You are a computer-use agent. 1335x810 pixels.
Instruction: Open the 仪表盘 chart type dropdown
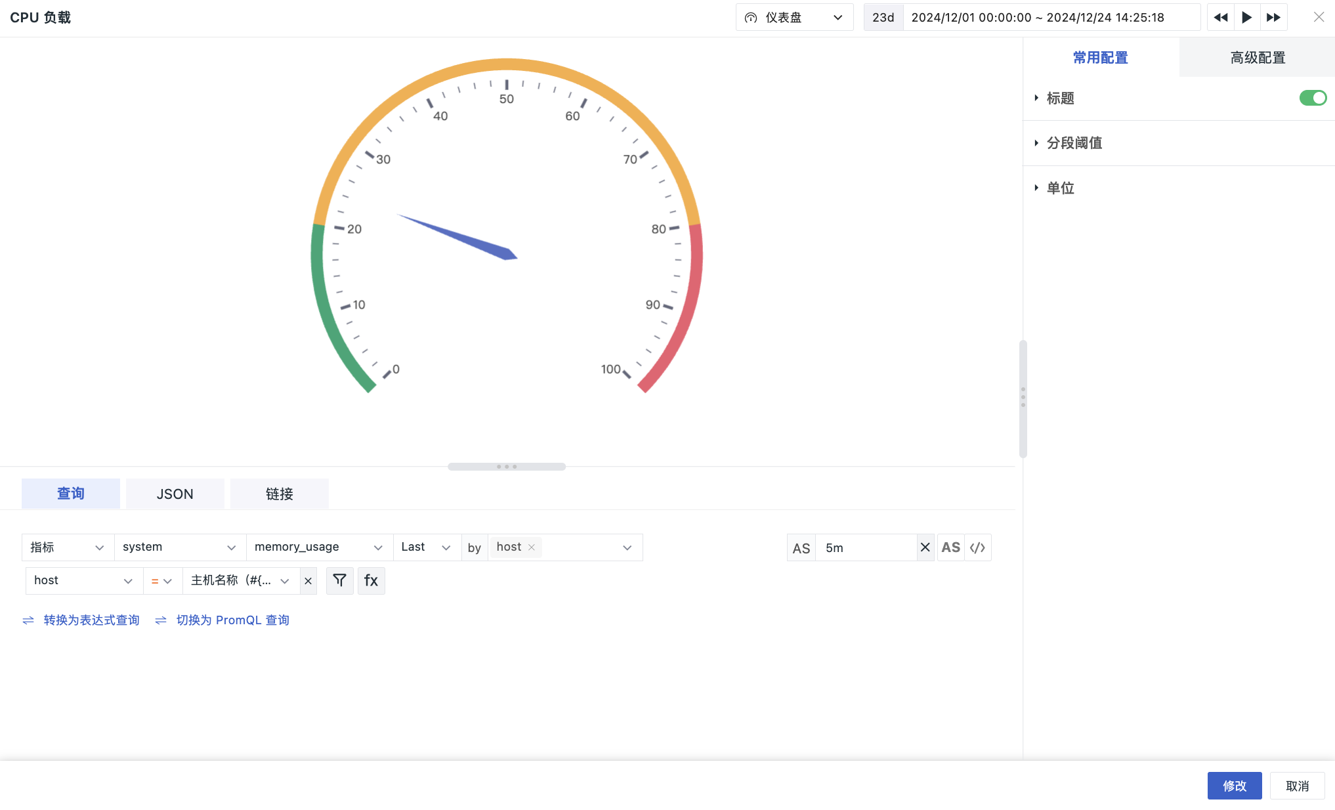(x=794, y=18)
